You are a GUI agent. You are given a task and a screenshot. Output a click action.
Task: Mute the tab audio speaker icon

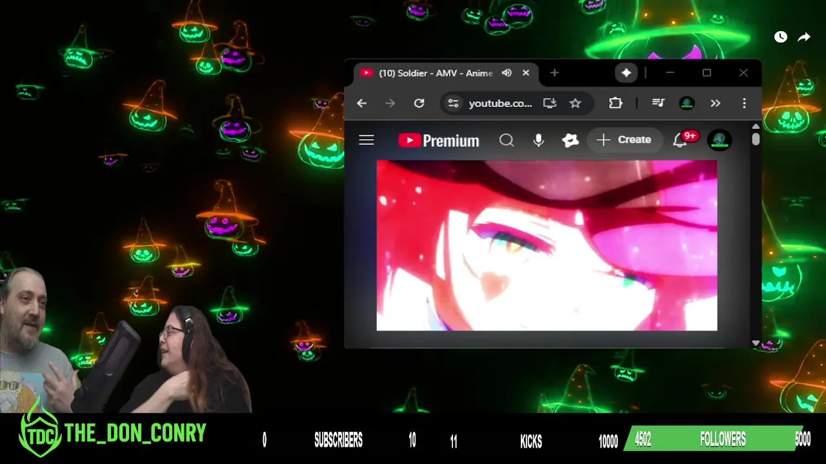(x=507, y=73)
